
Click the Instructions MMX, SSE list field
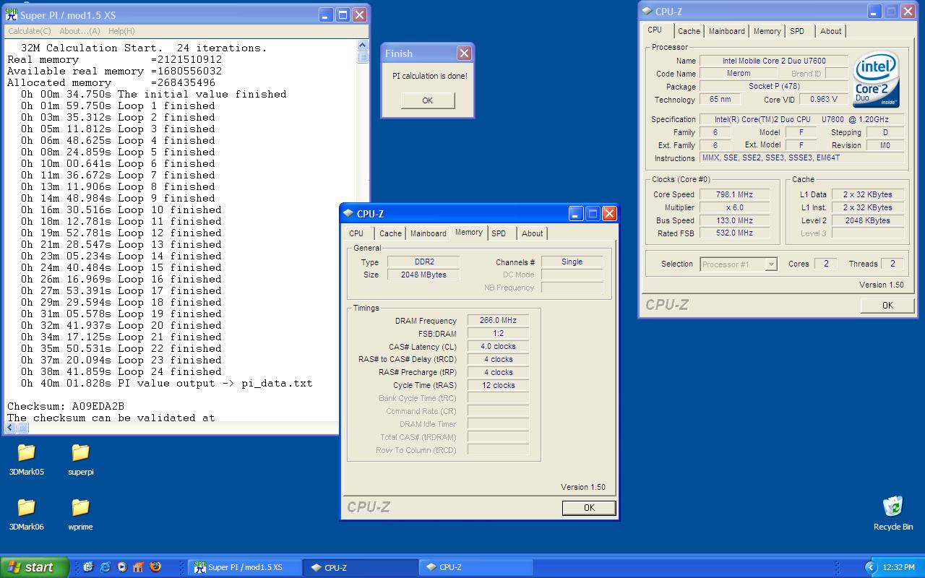(801, 158)
